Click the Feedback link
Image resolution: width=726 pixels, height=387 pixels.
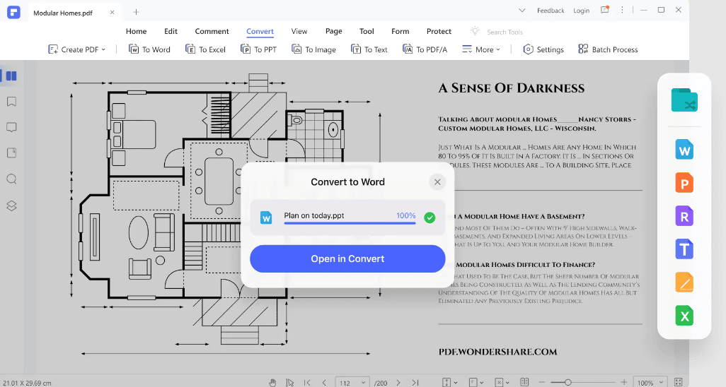click(x=551, y=10)
